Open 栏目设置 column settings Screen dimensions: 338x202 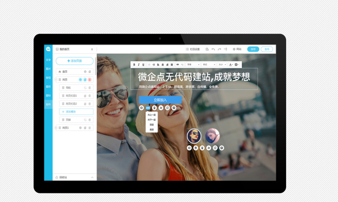tap(193, 49)
